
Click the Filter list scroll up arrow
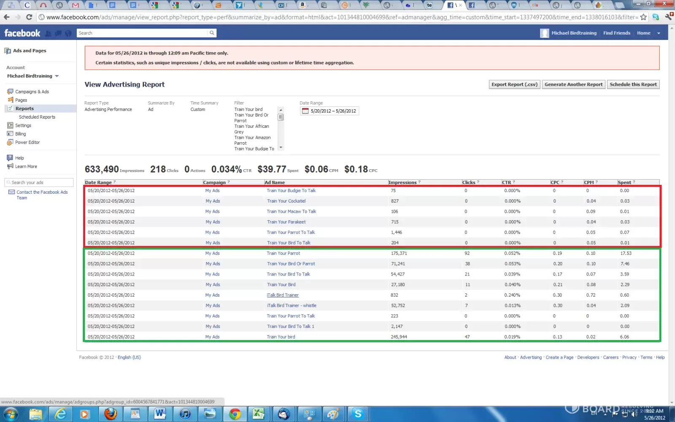tap(281, 110)
